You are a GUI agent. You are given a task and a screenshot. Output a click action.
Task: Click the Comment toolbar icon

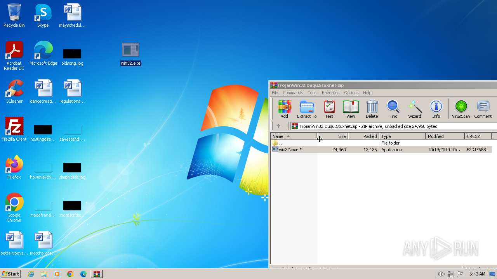pos(483,109)
